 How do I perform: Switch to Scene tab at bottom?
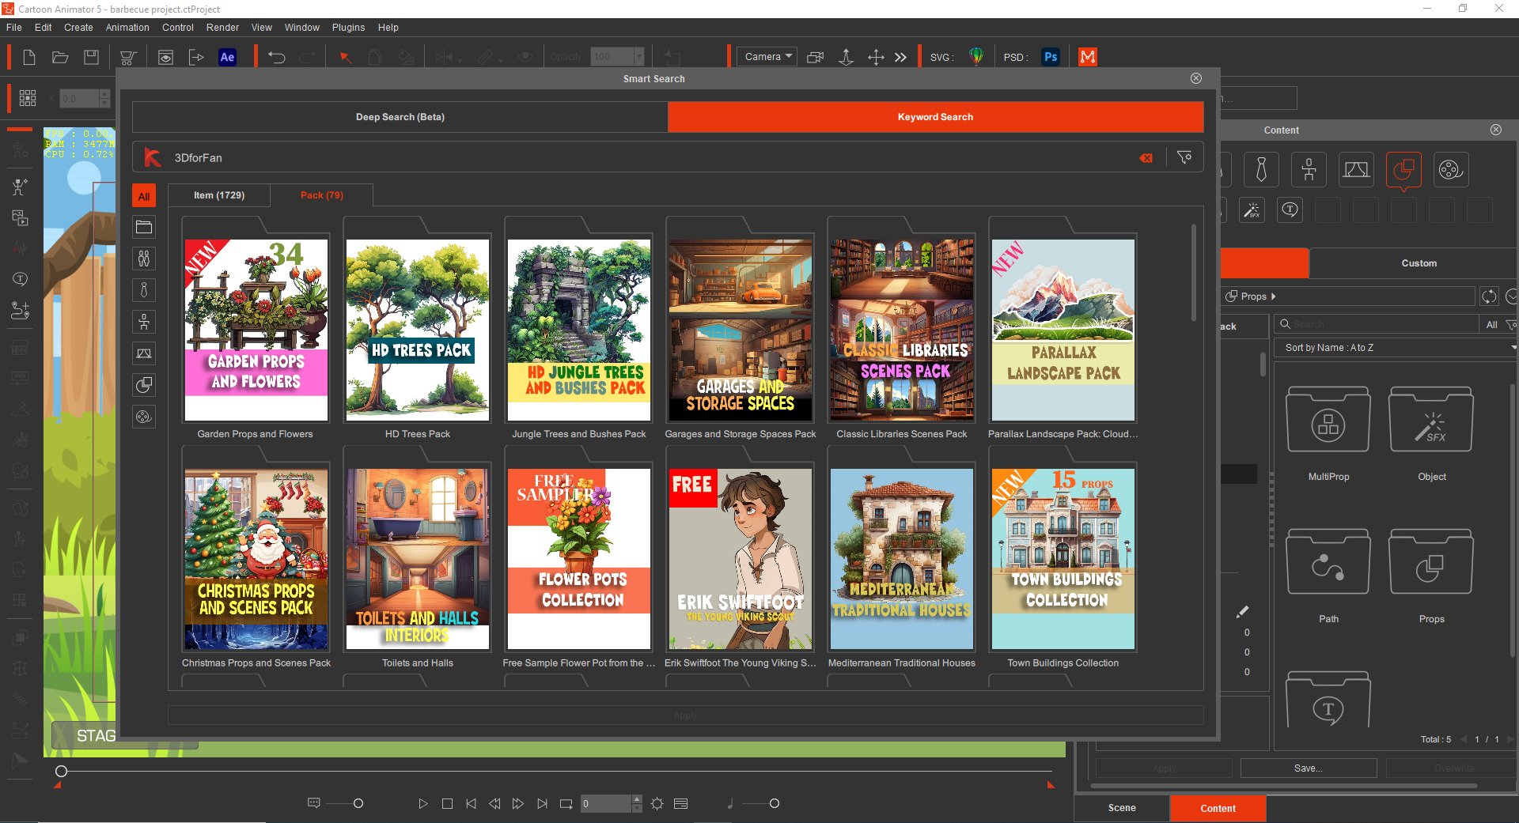point(1121,808)
